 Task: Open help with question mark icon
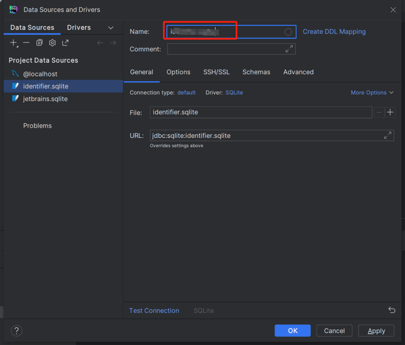16,330
